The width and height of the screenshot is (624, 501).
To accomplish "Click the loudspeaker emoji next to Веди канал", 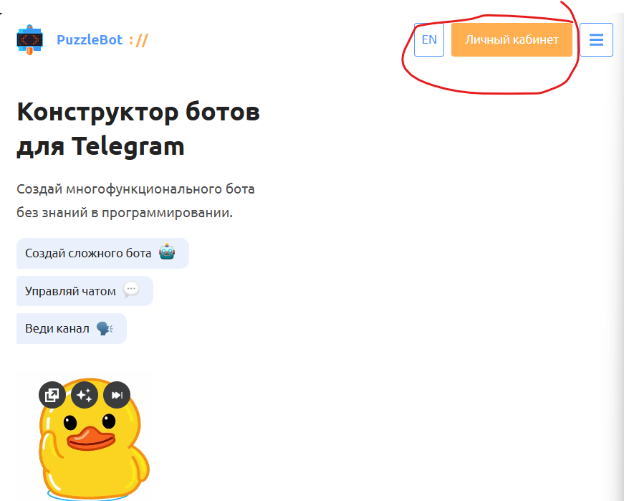I will [104, 328].
